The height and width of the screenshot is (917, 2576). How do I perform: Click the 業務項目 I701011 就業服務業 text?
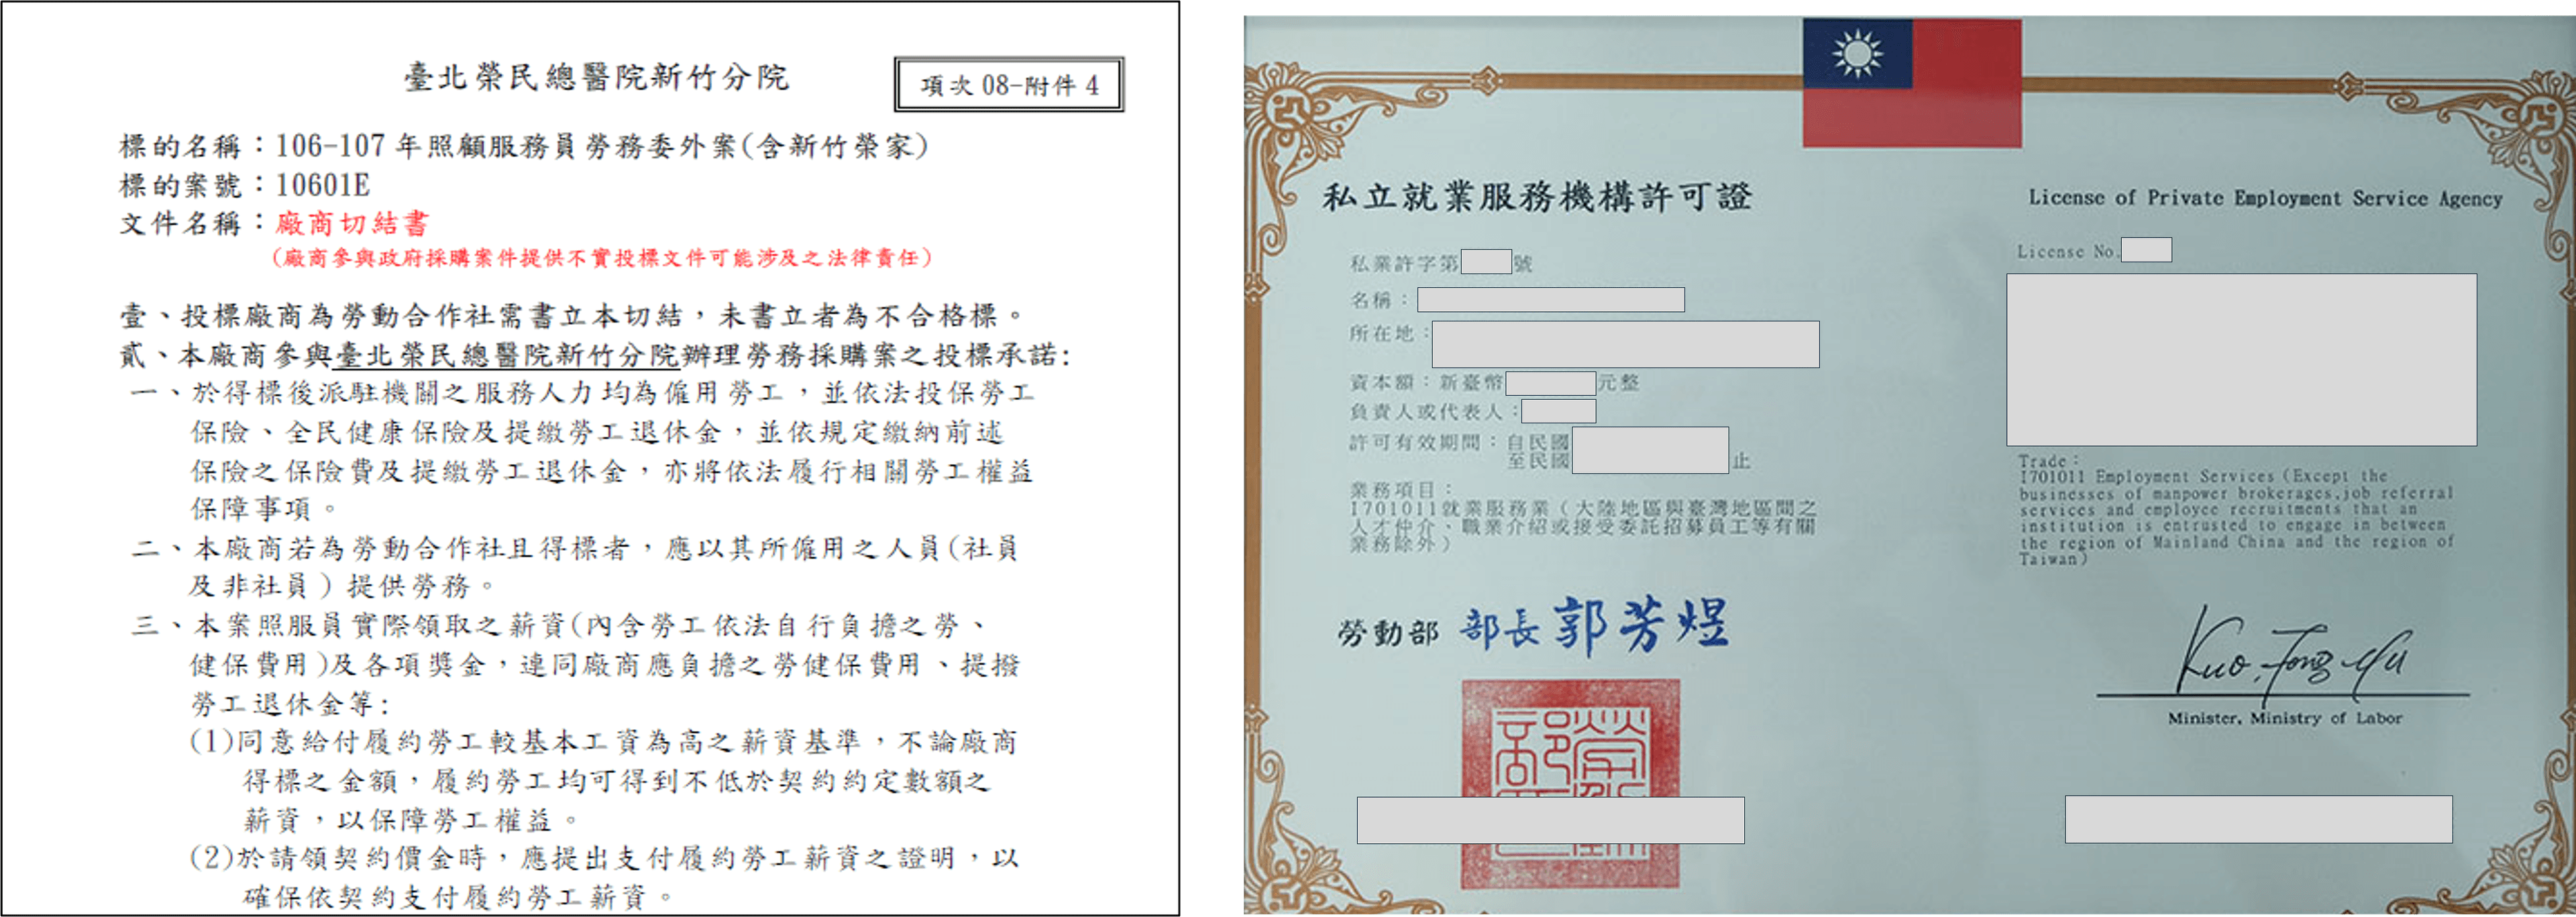pos(1582,517)
